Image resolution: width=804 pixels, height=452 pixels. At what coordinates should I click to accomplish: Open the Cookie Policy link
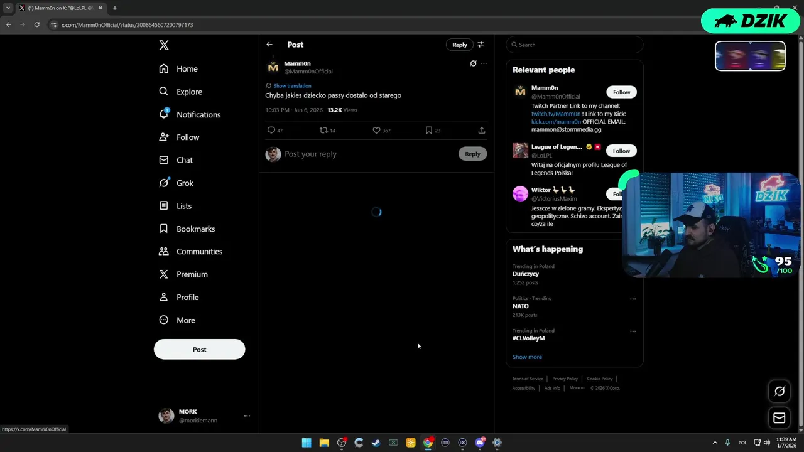coord(600,379)
